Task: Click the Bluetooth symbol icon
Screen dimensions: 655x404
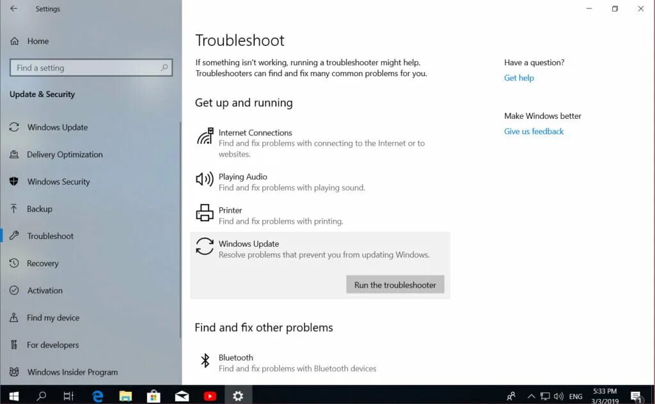Action: [x=205, y=360]
